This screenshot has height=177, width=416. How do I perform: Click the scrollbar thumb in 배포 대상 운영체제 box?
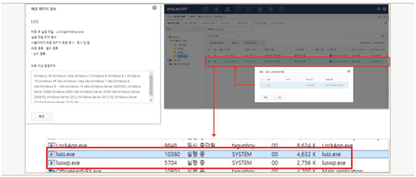151,85
